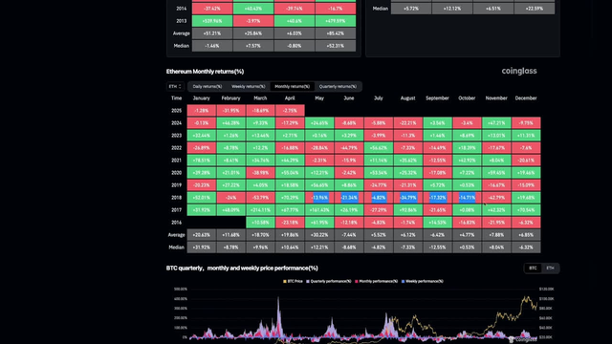This screenshot has height=344, width=612.
Task: Click the 2025 March cell -18.69%
Action: point(260,111)
